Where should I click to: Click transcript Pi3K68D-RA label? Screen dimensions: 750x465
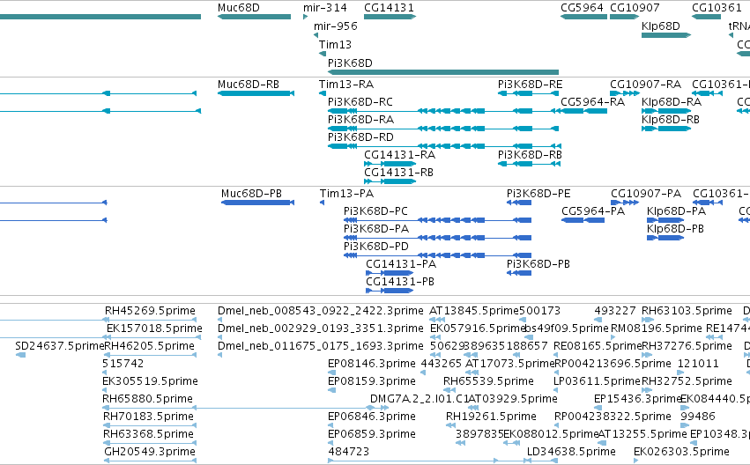pos(360,120)
